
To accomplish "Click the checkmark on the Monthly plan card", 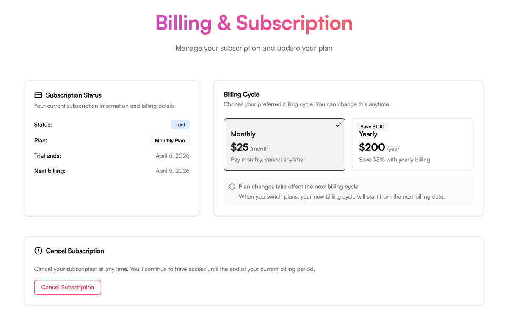I will coord(338,125).
